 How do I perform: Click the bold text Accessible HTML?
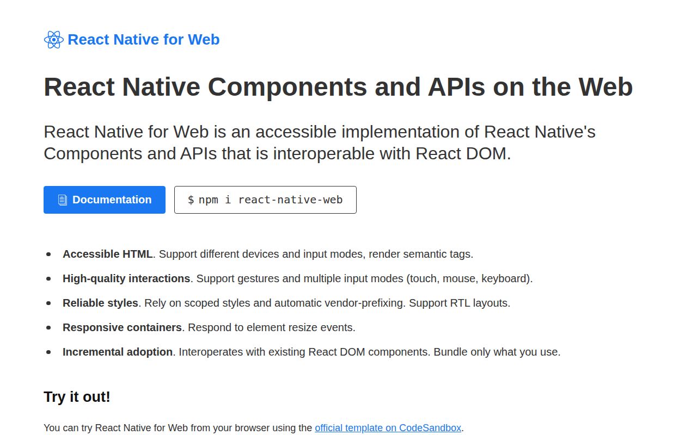(108, 254)
